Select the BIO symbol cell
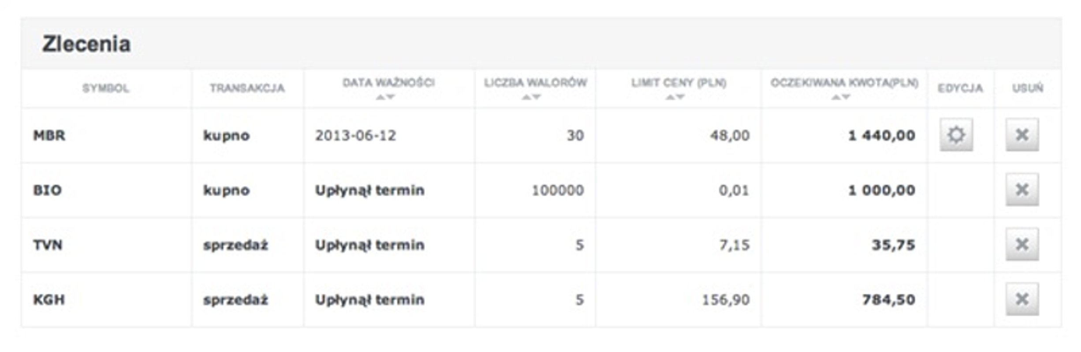The width and height of the screenshot is (1081, 352). click(x=48, y=190)
